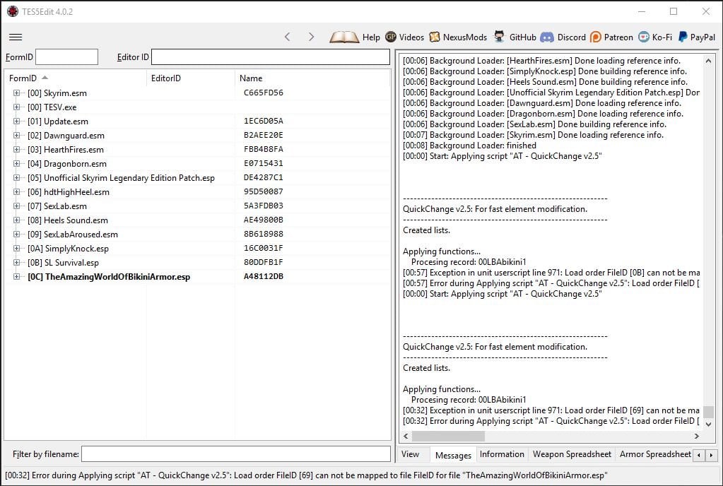Click first 'Created lists.' log line
The height and width of the screenshot is (486, 723).
(426, 230)
